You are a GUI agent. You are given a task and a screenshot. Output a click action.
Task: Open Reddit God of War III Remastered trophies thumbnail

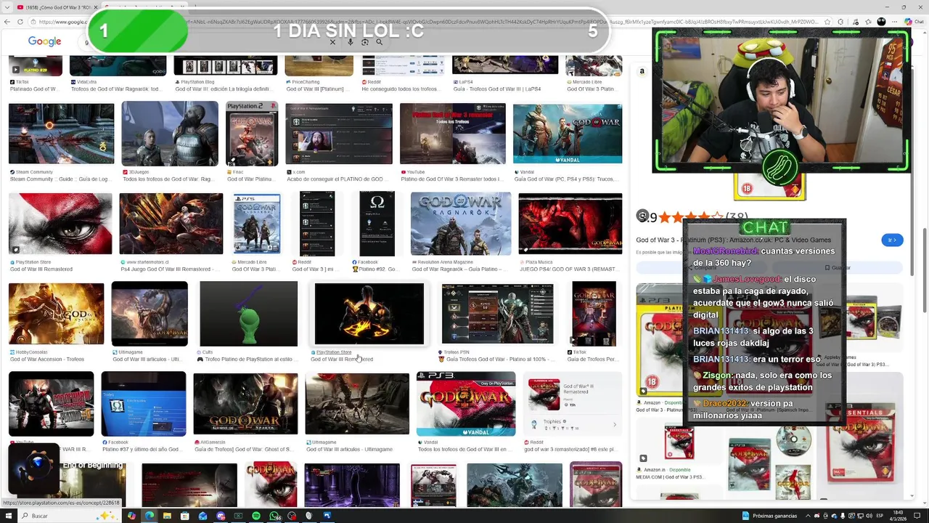(x=573, y=404)
